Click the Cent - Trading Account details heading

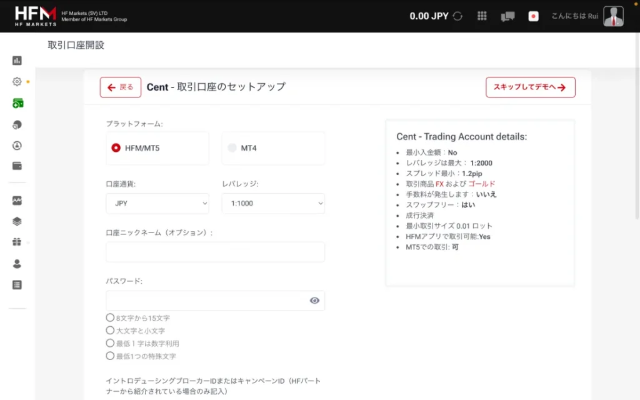tap(462, 137)
